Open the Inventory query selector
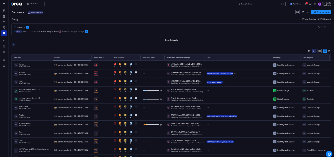The width and height of the screenshot is (334, 157). click(19, 27)
